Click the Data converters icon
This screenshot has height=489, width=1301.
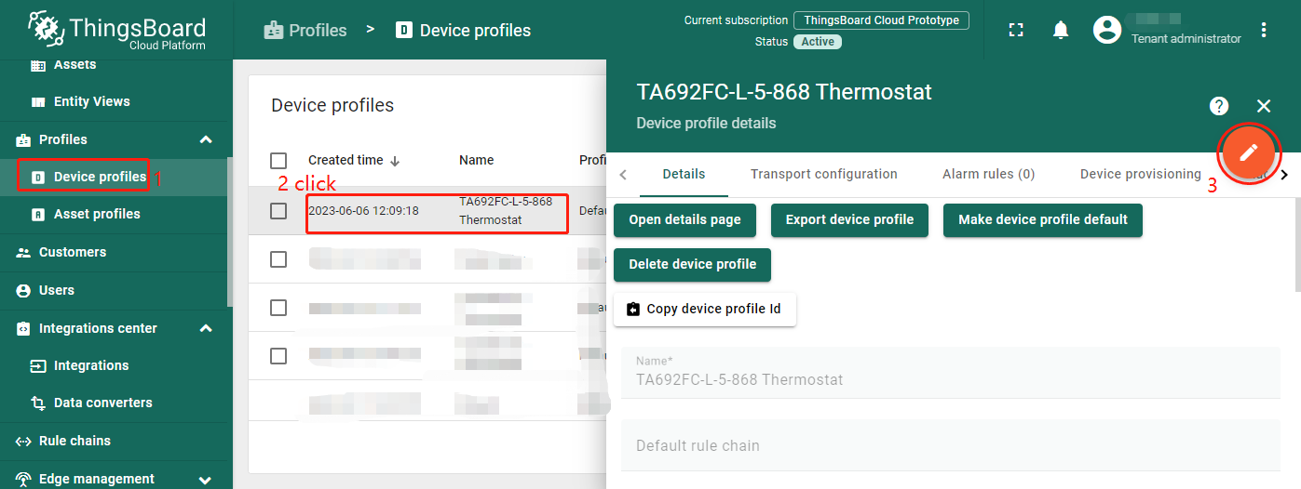(38, 403)
